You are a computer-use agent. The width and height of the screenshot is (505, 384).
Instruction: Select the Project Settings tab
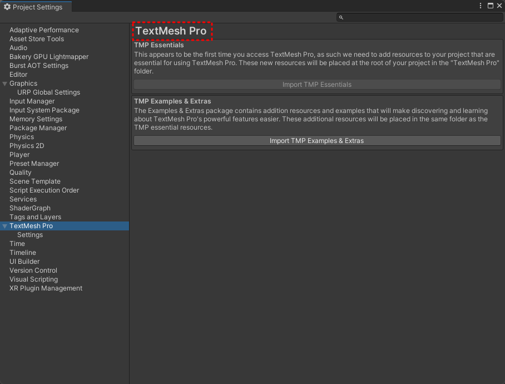pos(36,7)
